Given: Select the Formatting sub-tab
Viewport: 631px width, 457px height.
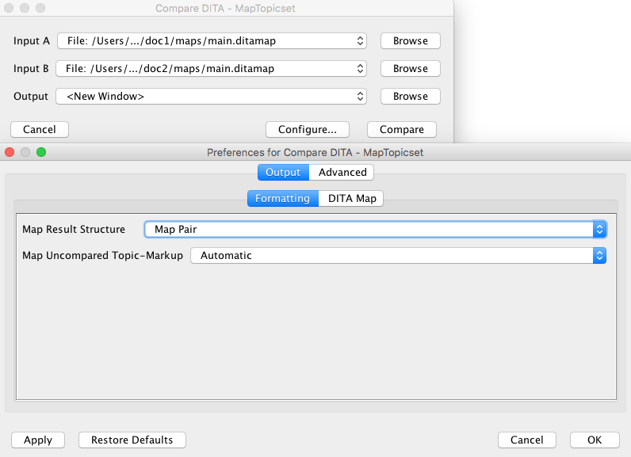Looking at the screenshot, I should (283, 199).
